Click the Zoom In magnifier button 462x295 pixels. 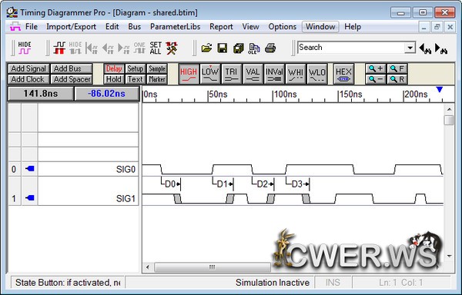point(376,68)
